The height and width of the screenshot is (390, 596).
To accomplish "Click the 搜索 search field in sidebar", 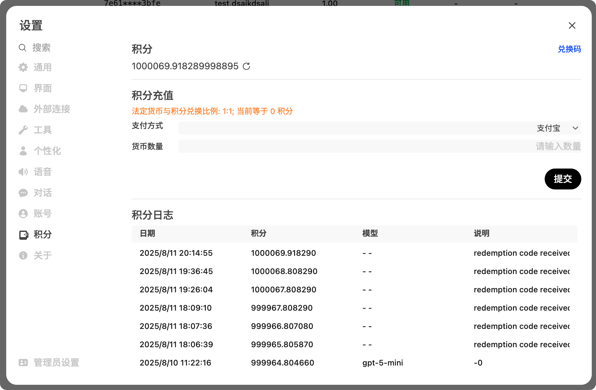I will (x=41, y=48).
